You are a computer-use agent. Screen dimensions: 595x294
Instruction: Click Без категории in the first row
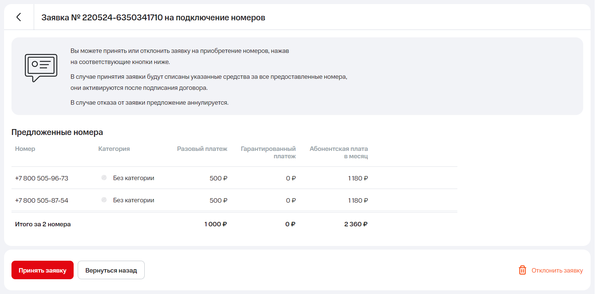click(134, 178)
